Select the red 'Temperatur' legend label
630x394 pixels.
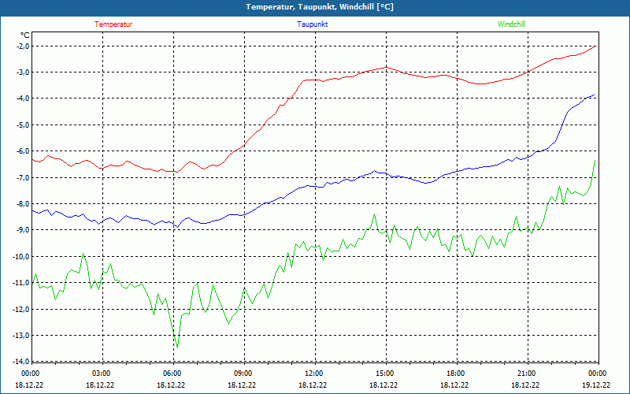click(113, 24)
